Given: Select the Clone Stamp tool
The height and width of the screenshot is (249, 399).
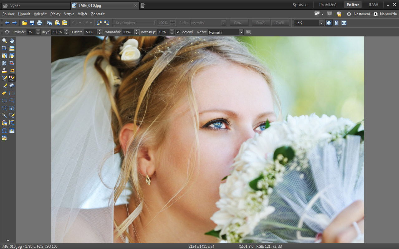Looking at the screenshot, I should (4, 71).
